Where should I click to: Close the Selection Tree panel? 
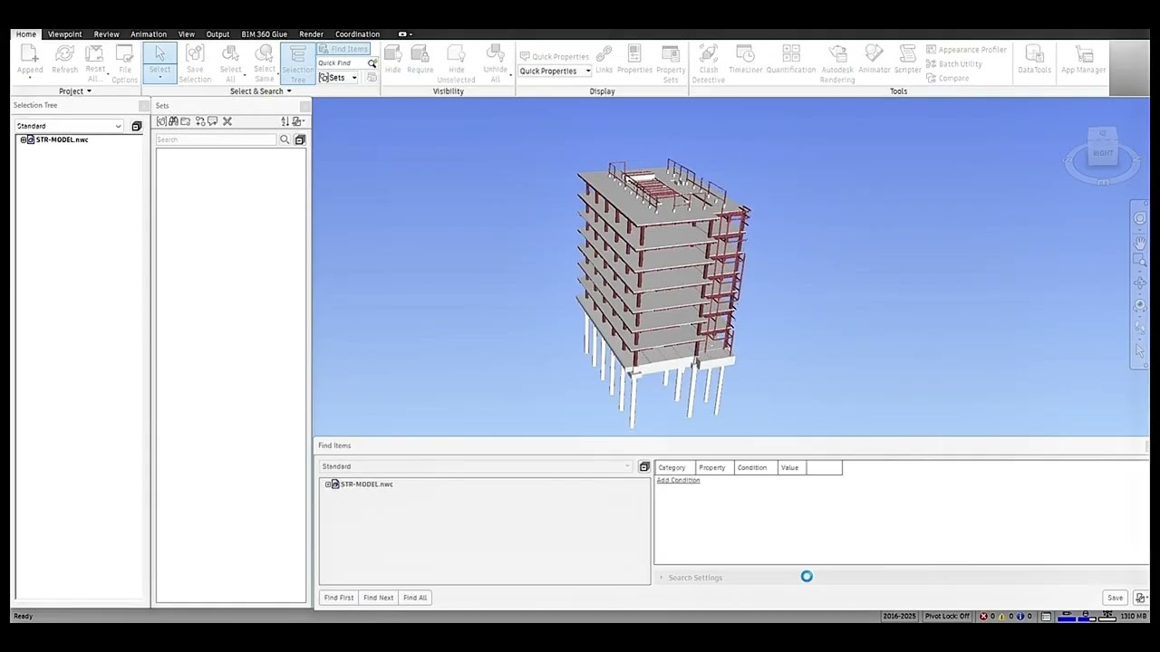pos(143,106)
